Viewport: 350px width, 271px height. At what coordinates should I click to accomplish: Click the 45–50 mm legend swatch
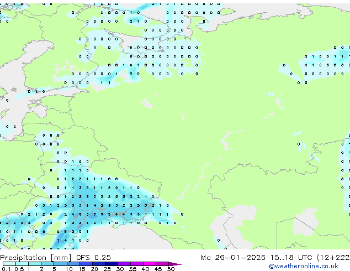162,264
